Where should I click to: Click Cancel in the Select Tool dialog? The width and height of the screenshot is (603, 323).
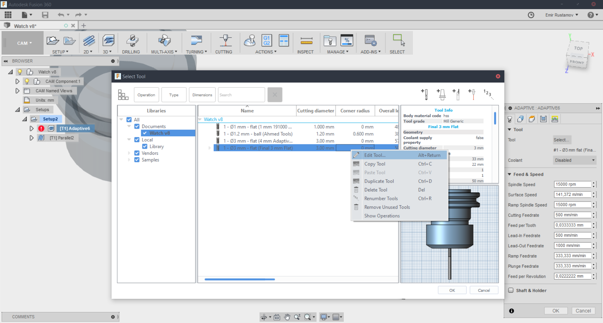point(484,290)
